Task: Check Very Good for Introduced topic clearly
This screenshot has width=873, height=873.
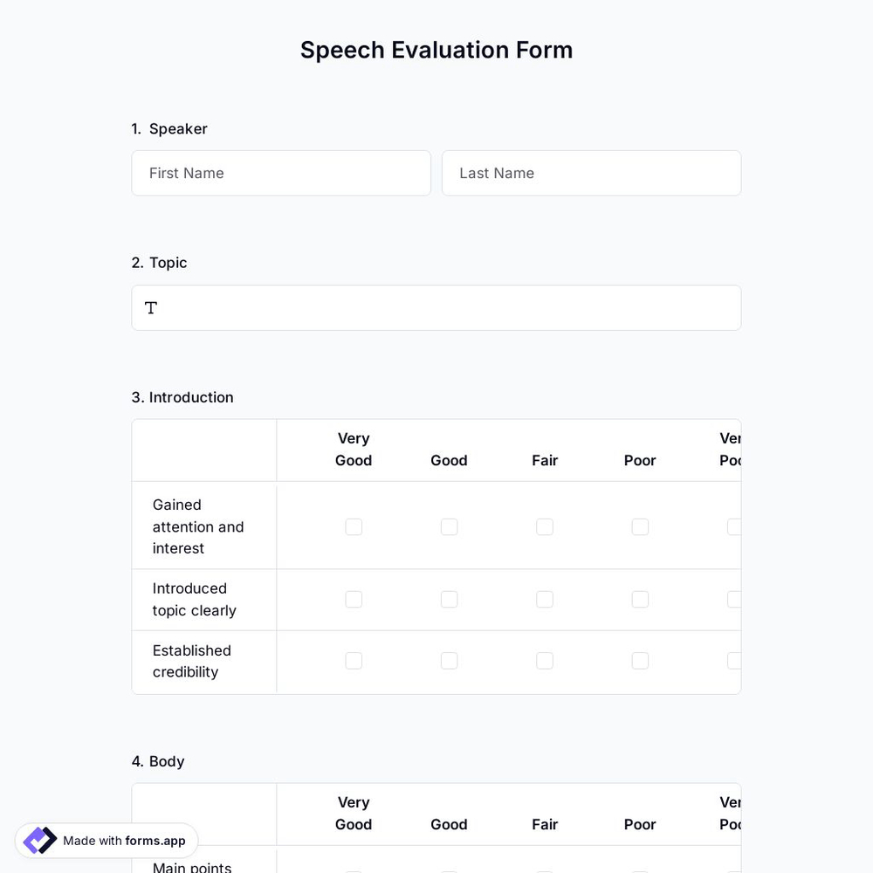Action: (x=354, y=599)
